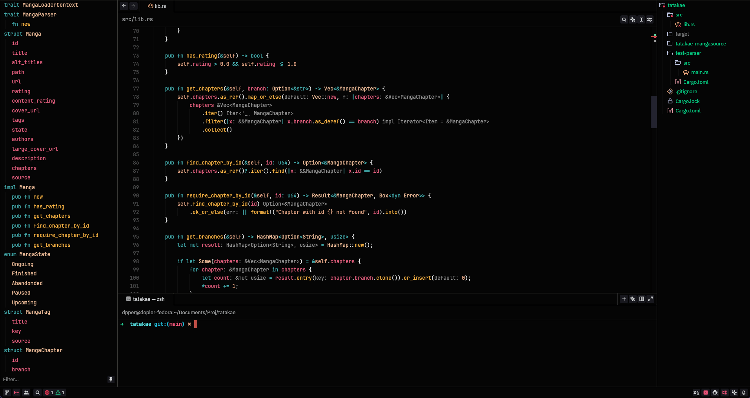Toggle the outline filter pin icon

pos(111,379)
